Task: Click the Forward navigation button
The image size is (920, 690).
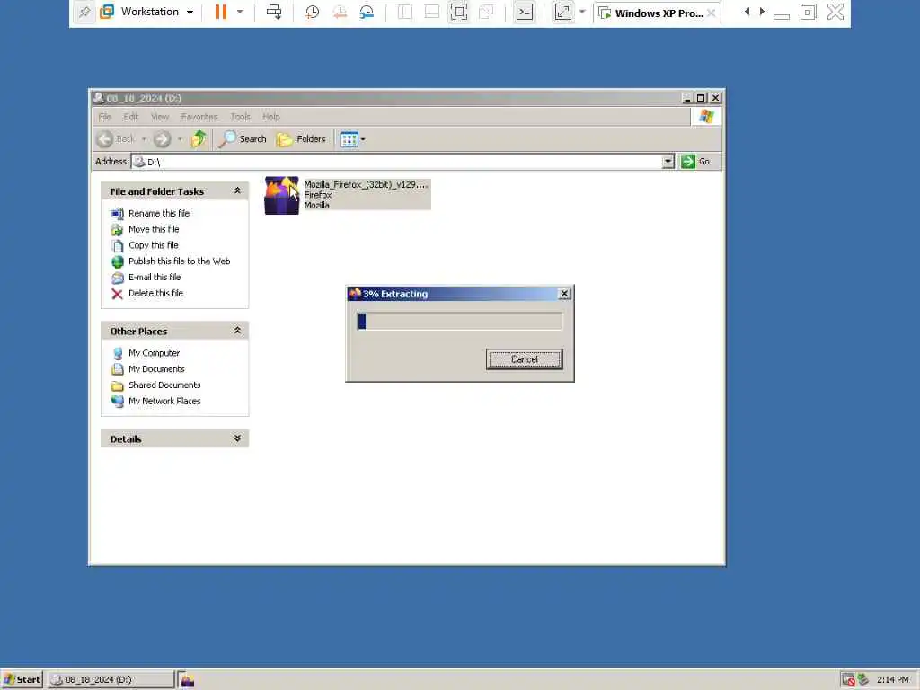Action: [162, 139]
